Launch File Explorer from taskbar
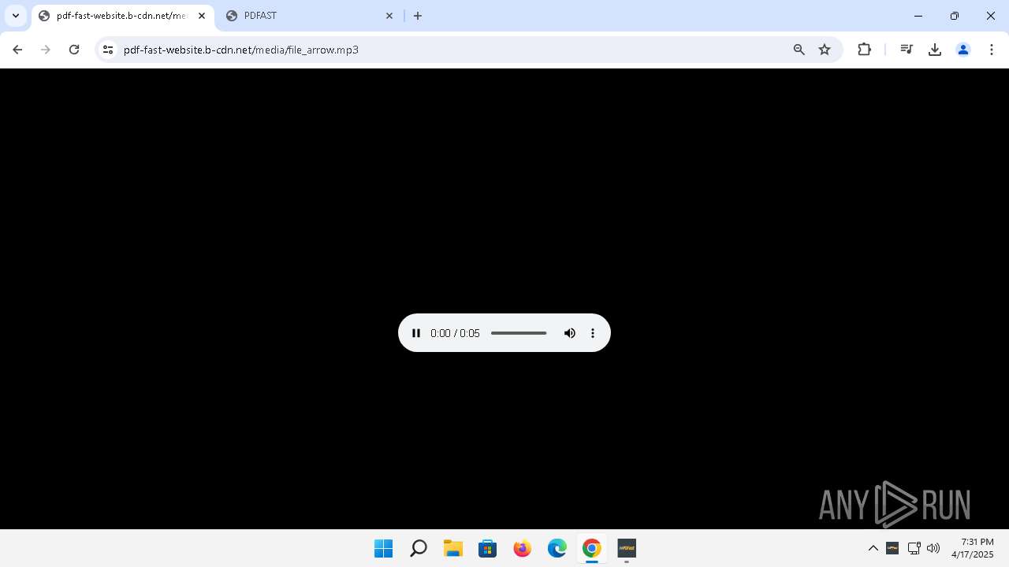1009x567 pixels. pos(453,548)
